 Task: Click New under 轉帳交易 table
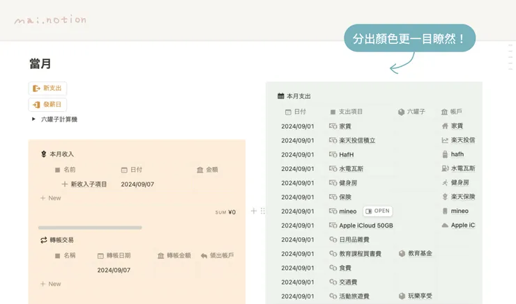[x=51, y=284]
